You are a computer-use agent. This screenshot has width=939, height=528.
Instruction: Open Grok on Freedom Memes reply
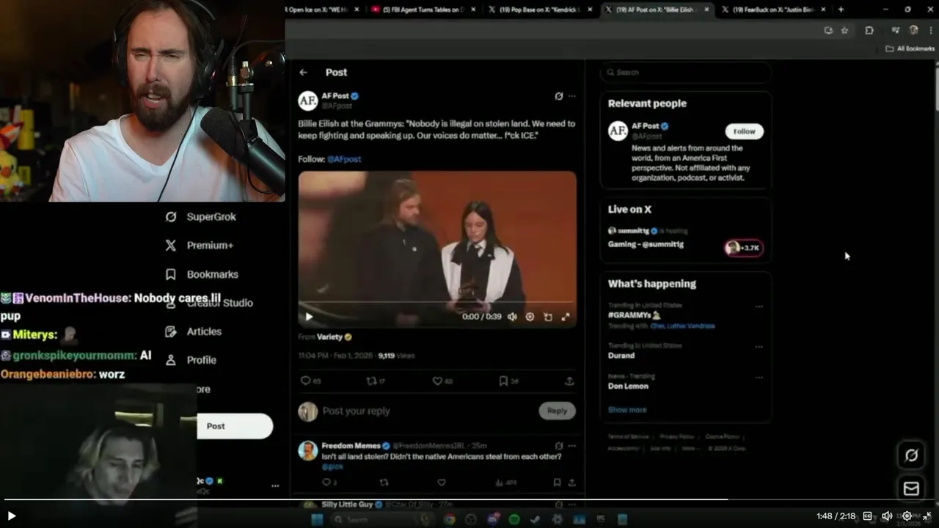coord(558,445)
